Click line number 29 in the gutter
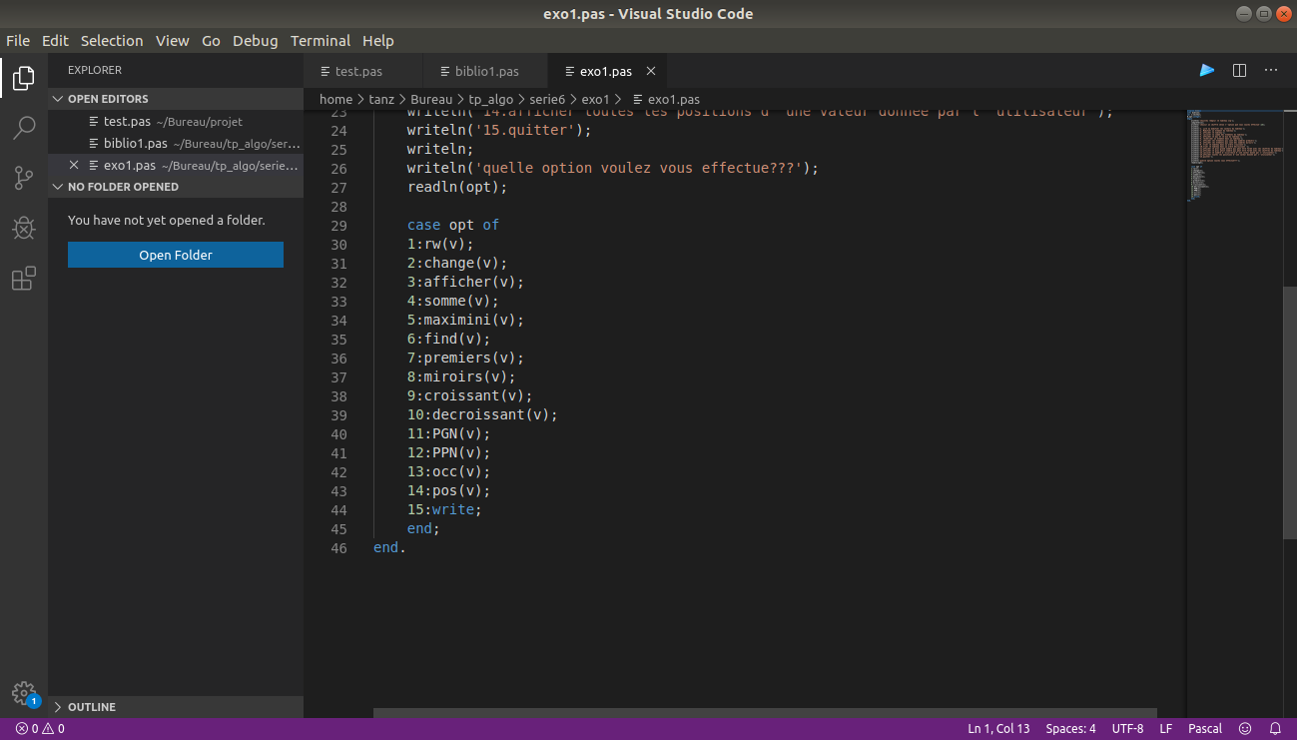 click(338, 226)
